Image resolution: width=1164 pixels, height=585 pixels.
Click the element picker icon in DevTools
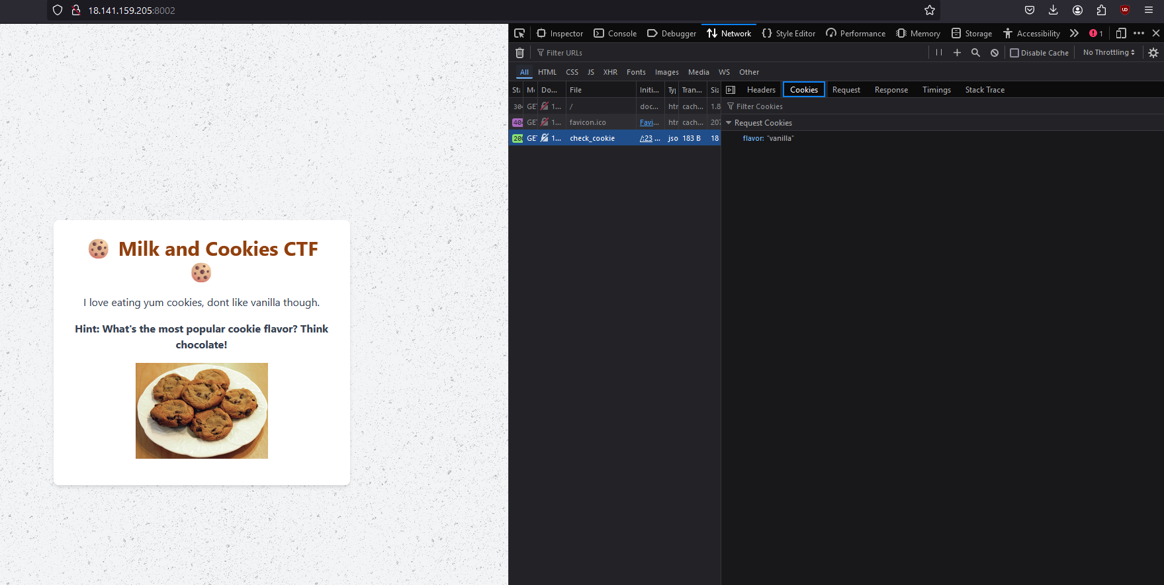click(519, 33)
